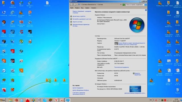Open the Корзина recycle bin icon
182x102 pixels.
[177, 91]
